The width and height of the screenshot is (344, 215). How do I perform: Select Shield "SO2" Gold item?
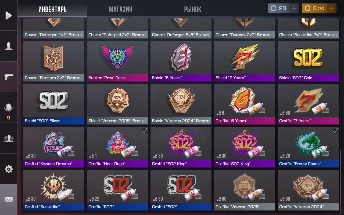(308, 61)
